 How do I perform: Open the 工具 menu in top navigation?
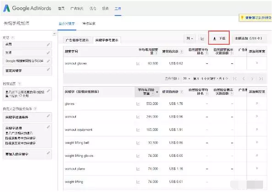pos(118,9)
